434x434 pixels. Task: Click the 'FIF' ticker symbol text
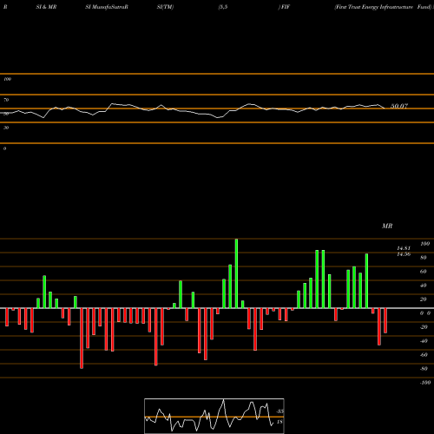coord(286,7)
